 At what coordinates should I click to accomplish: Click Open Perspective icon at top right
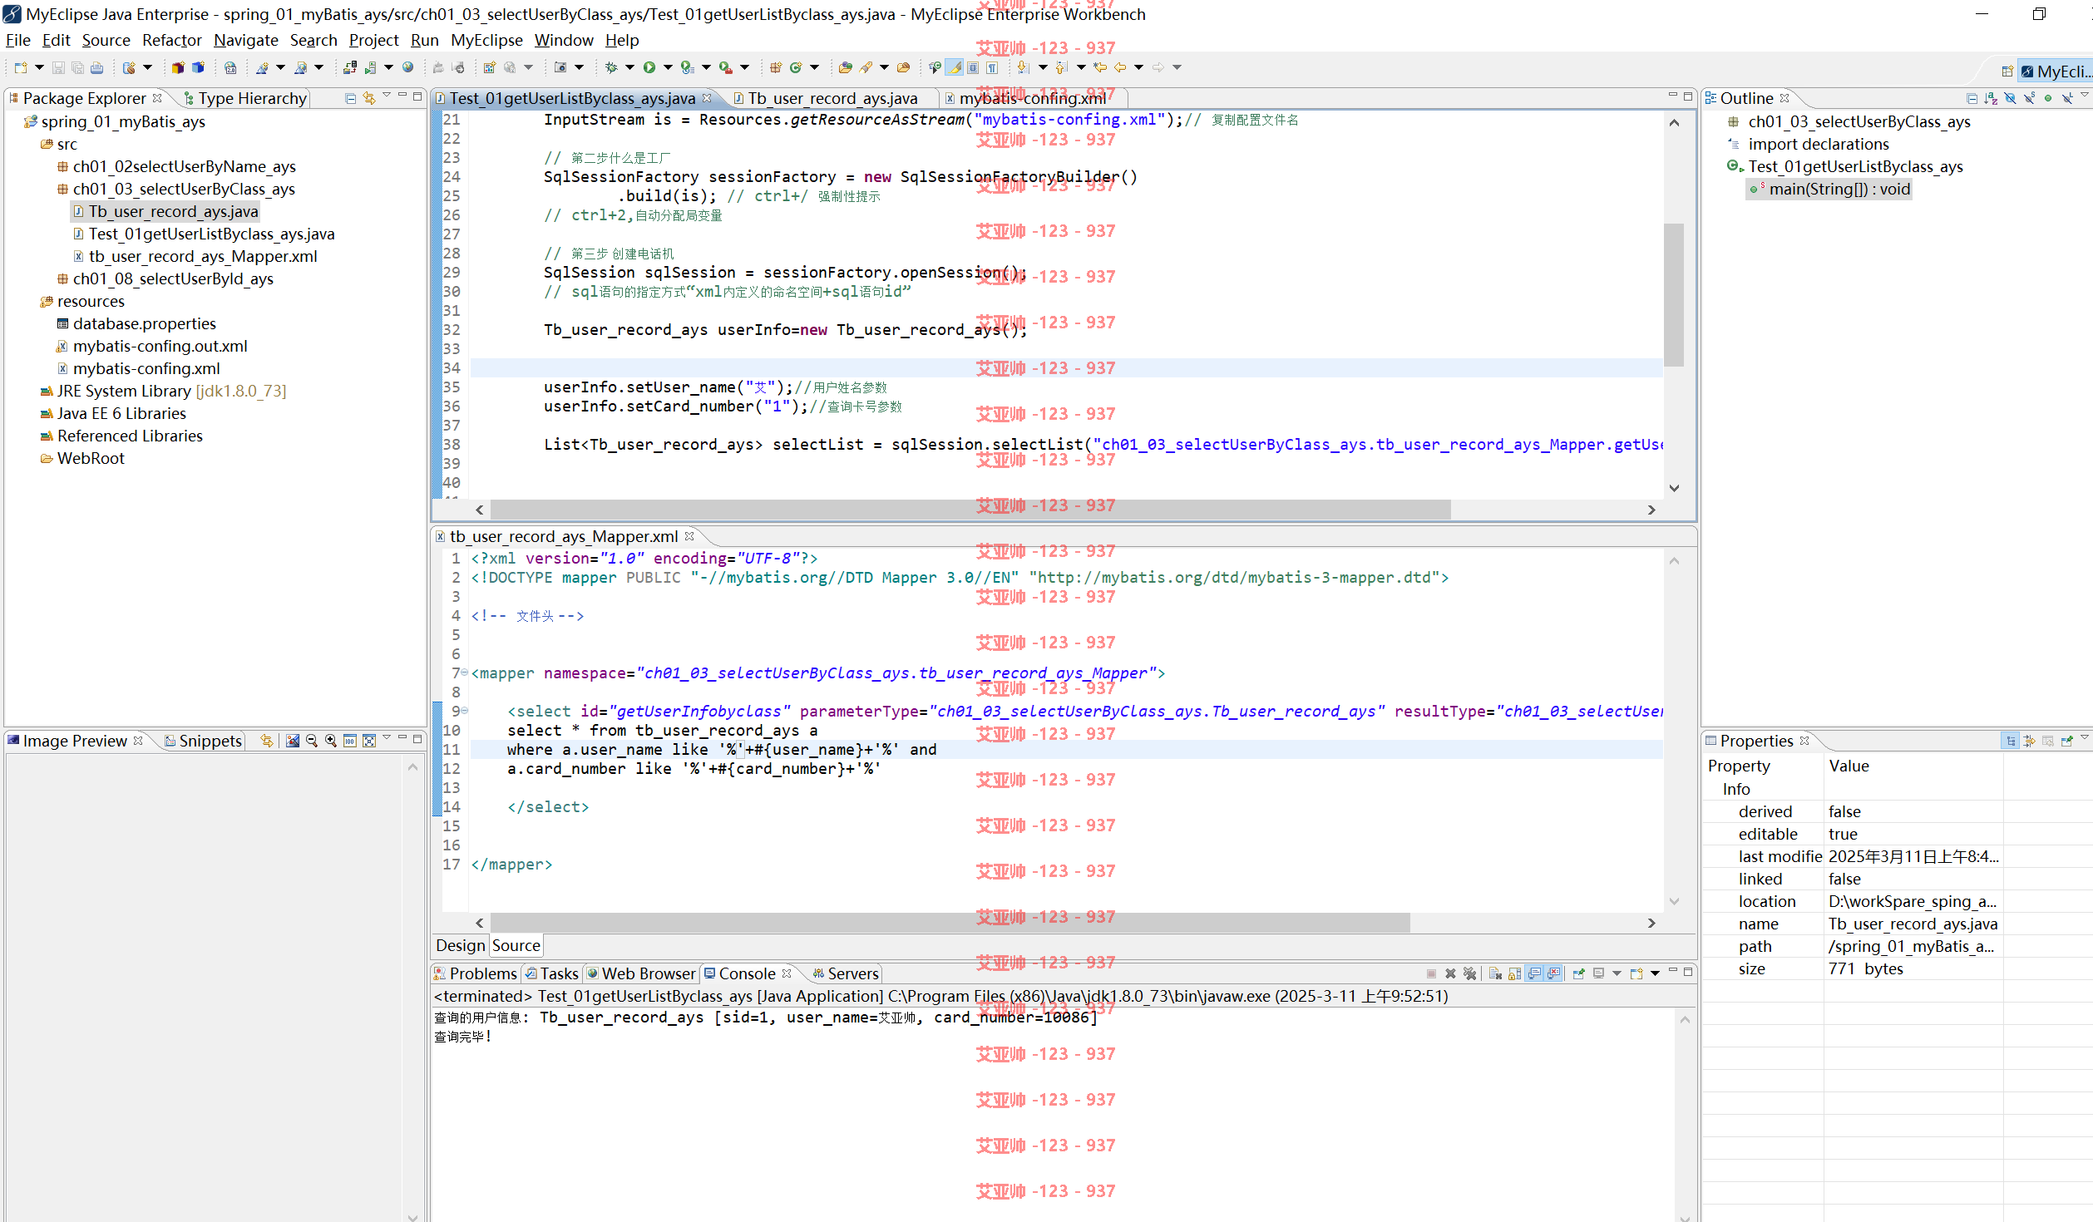coord(2007,71)
